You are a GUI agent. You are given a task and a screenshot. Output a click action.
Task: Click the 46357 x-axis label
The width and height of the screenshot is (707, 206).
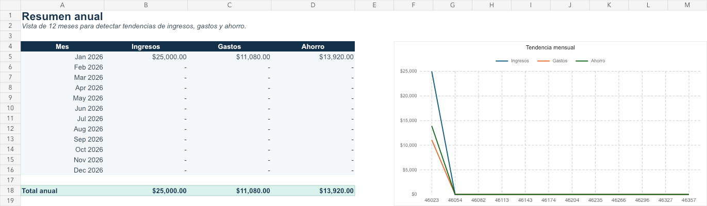pyautogui.click(x=688, y=200)
